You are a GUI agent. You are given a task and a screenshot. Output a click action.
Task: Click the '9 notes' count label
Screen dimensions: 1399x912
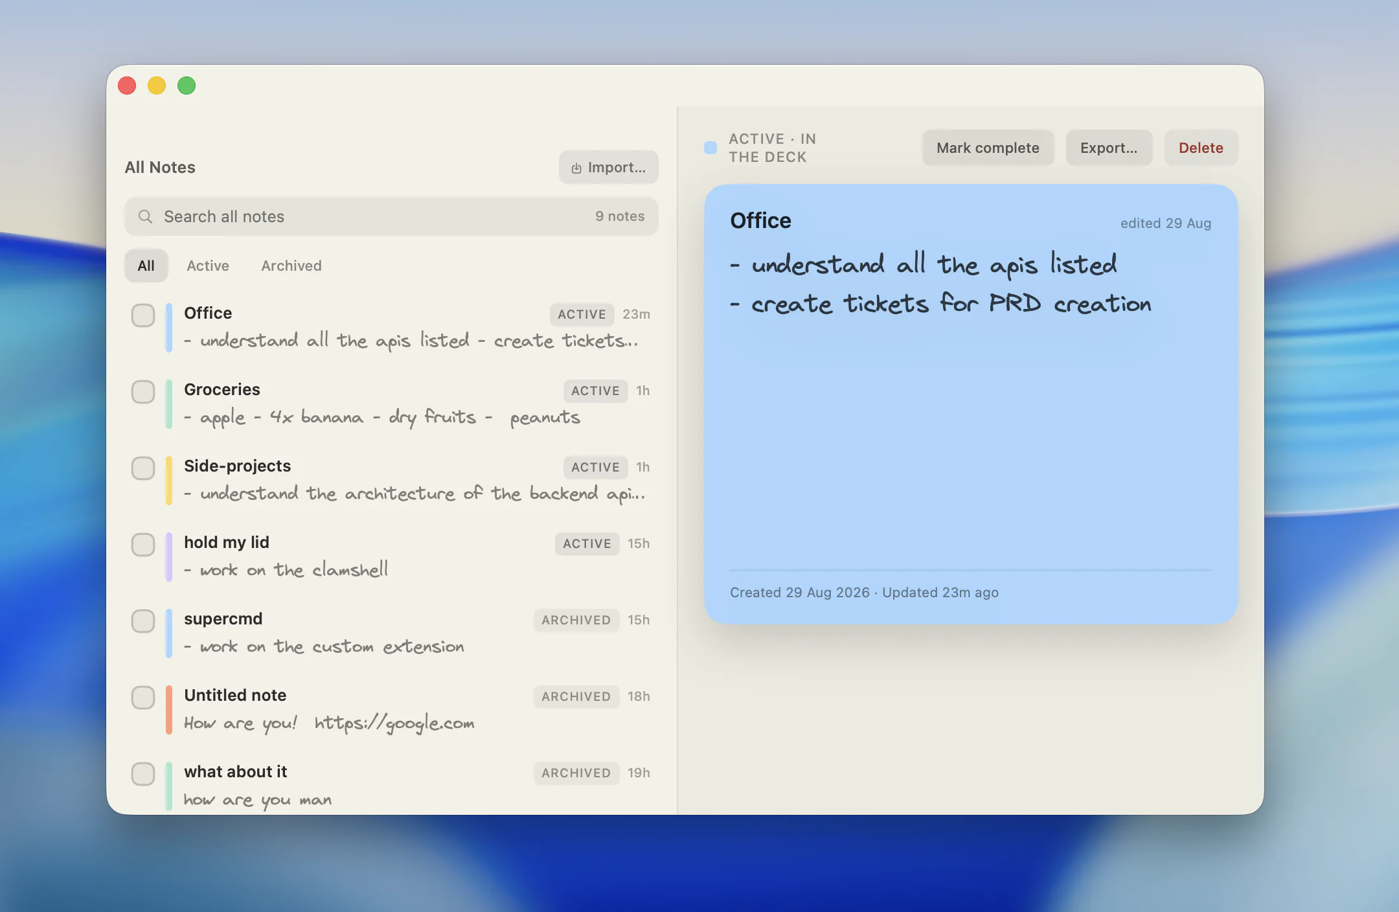pyautogui.click(x=620, y=216)
